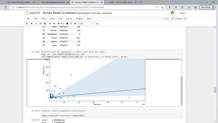The height and width of the screenshot is (123, 218).
Task: Open the Collections icon in the browser toolbar
Action: pos(195,8)
